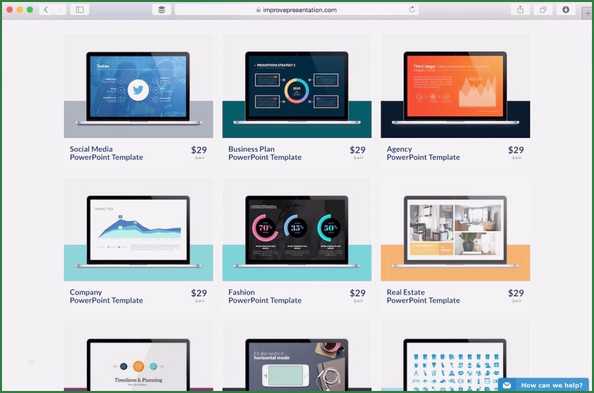
Task: Click the $29 price on Social Media template
Action: (199, 150)
